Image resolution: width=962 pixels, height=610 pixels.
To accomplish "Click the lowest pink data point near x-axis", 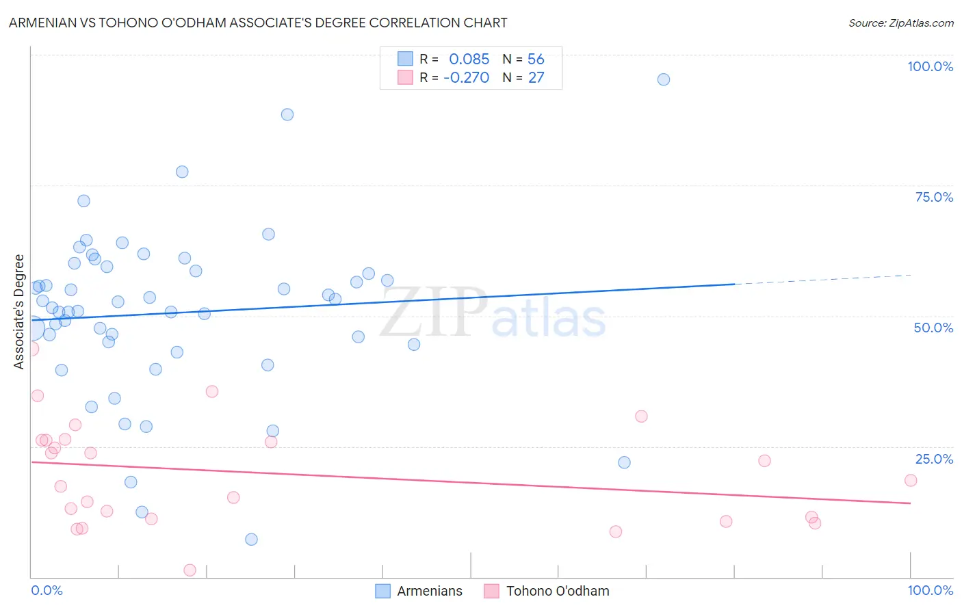I will click(x=190, y=570).
